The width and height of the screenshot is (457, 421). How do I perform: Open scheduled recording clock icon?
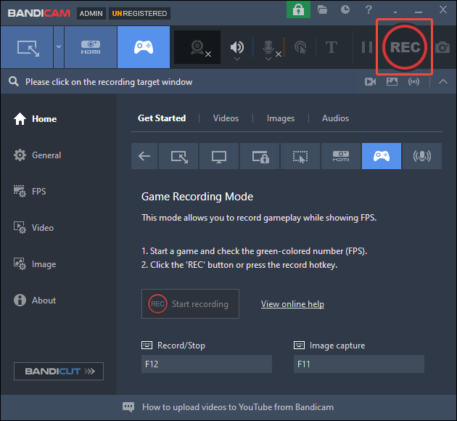345,9
